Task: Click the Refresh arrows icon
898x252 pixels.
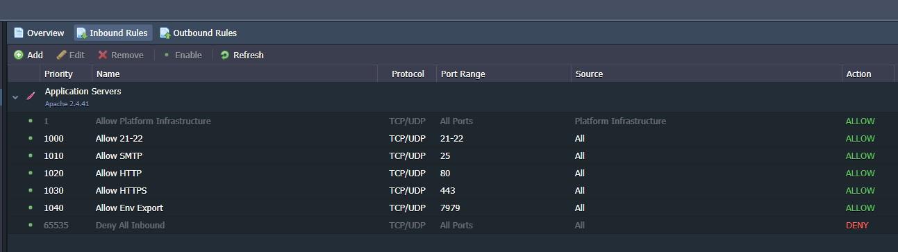Action: [224, 55]
